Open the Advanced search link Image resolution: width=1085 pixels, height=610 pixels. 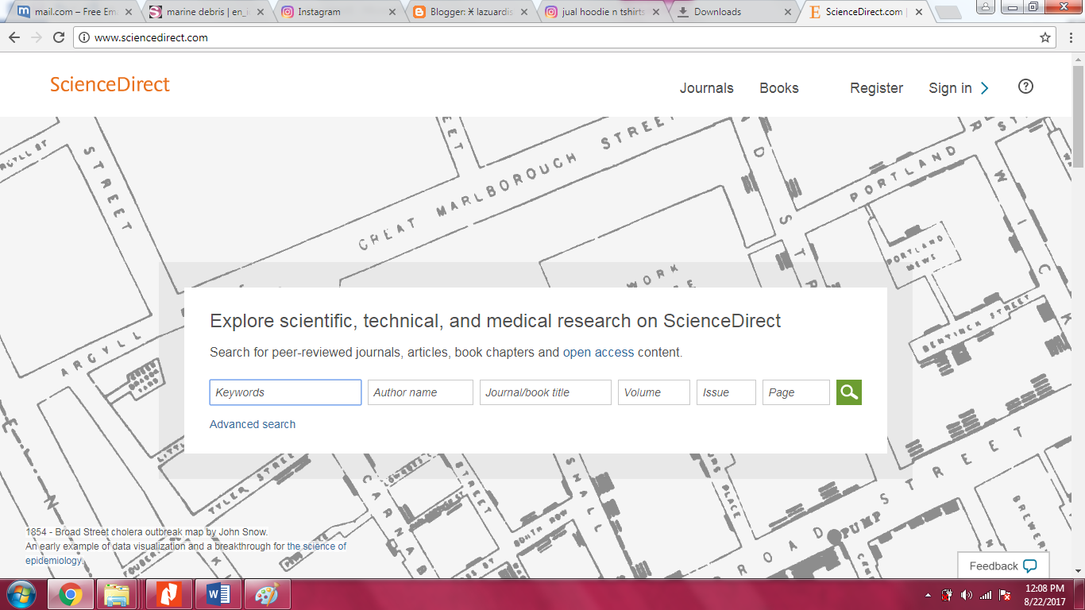coord(253,424)
